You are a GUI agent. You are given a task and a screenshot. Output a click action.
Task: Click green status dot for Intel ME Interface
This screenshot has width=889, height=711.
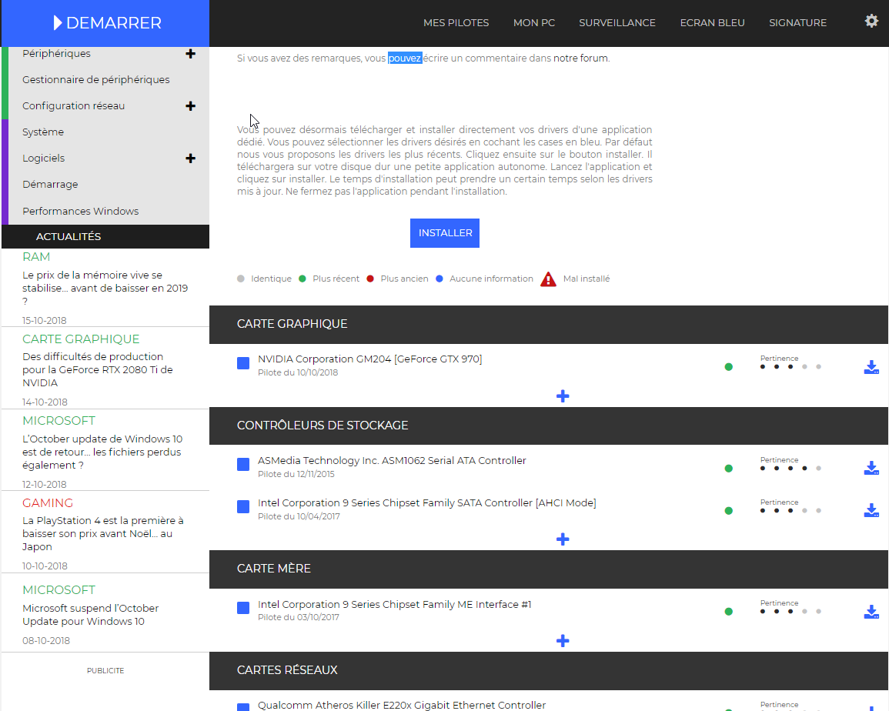(729, 612)
